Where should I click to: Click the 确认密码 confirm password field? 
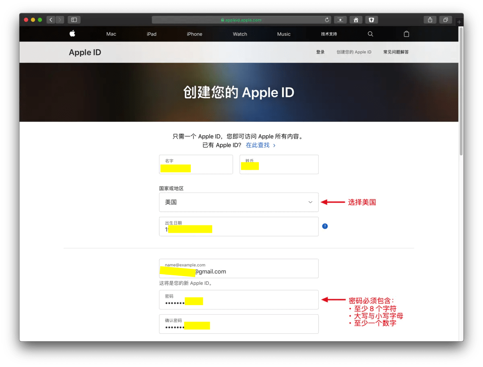(x=239, y=324)
